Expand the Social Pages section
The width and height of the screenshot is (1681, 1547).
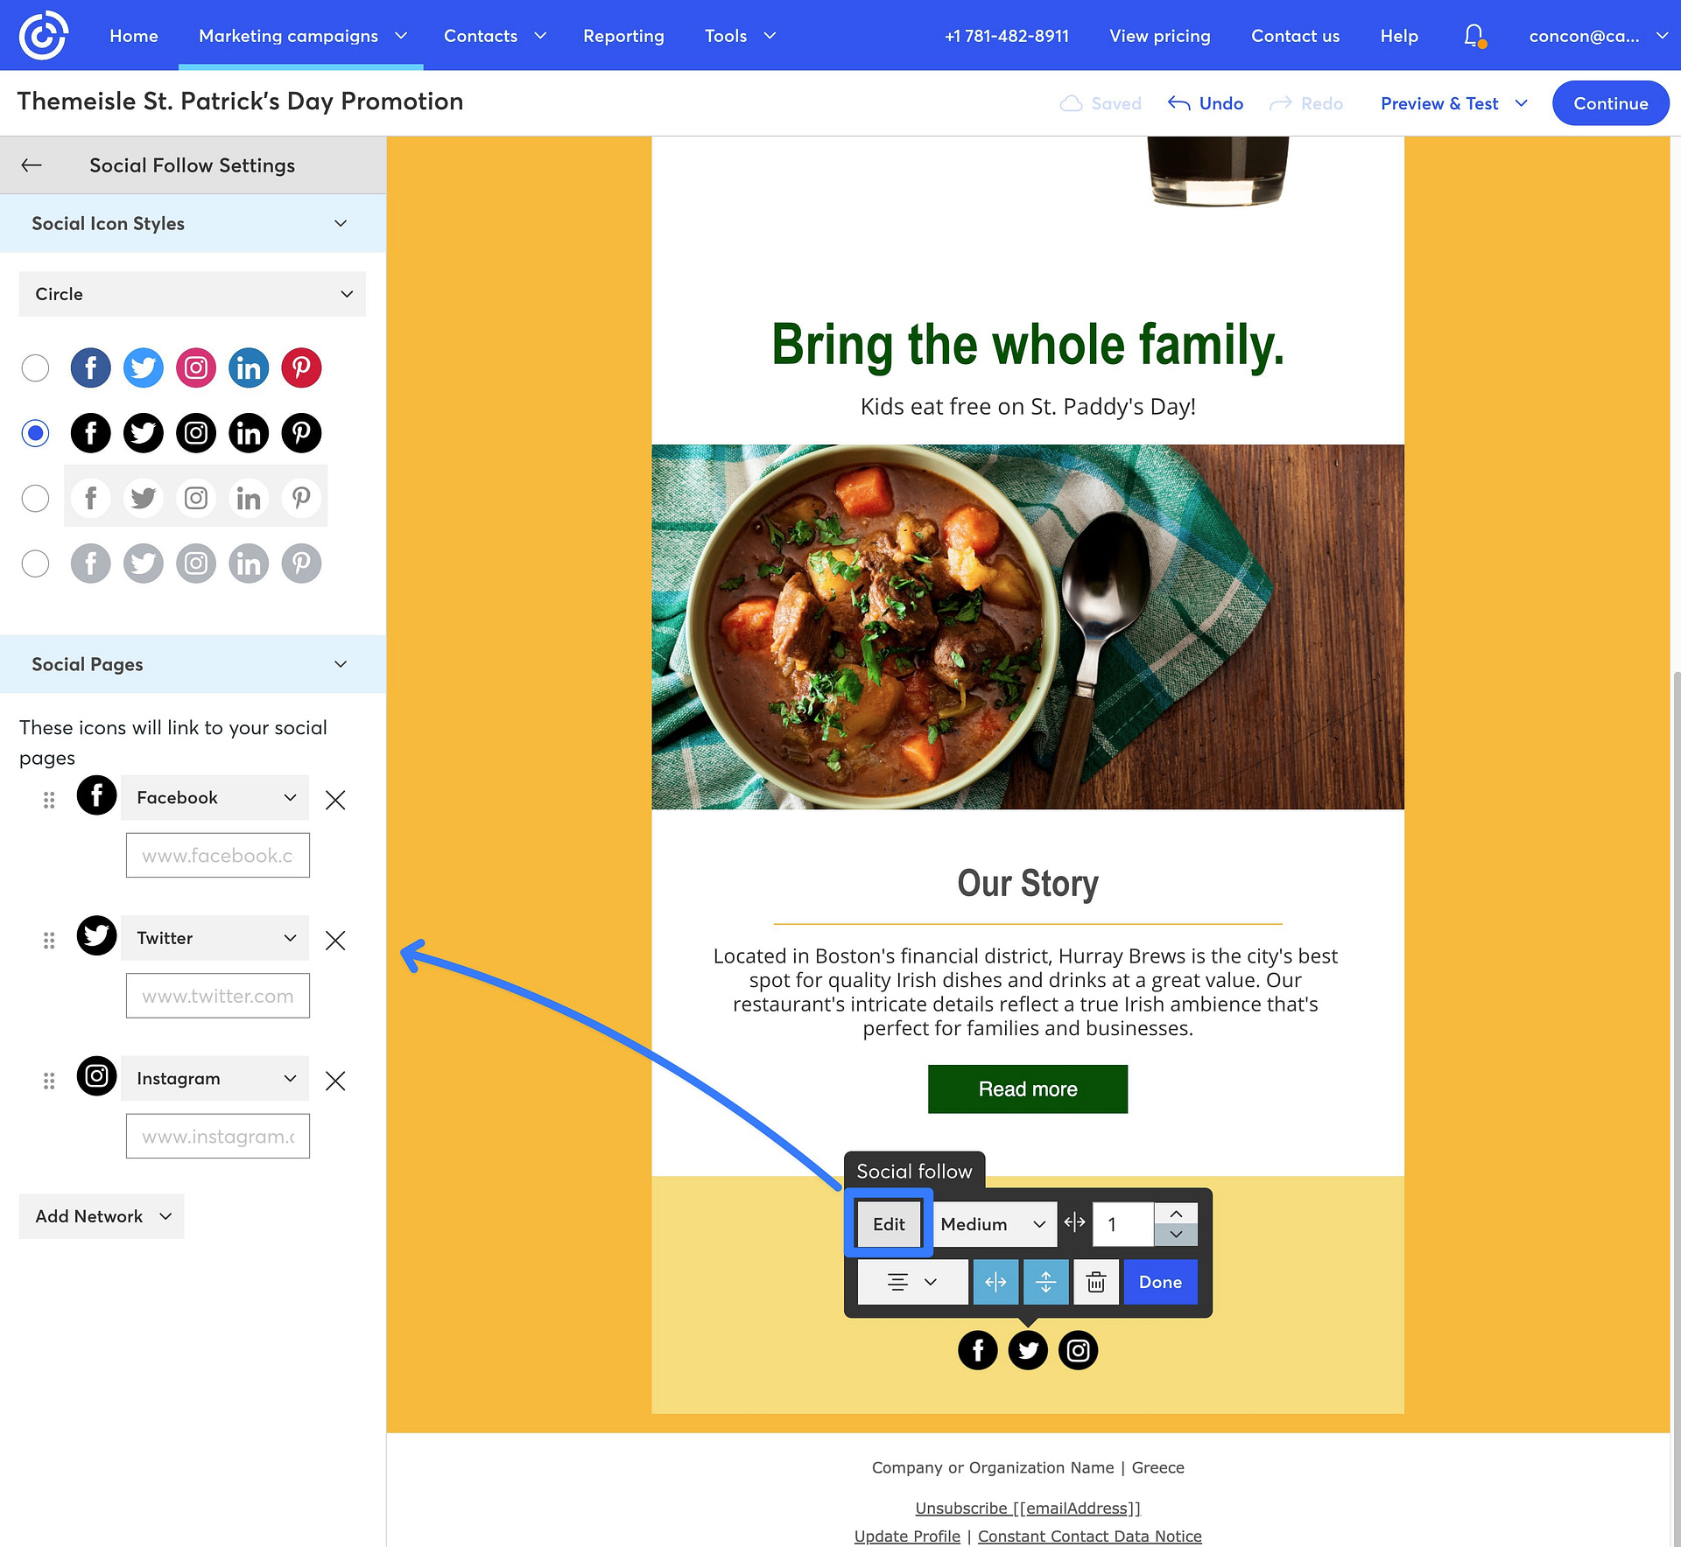coord(340,664)
